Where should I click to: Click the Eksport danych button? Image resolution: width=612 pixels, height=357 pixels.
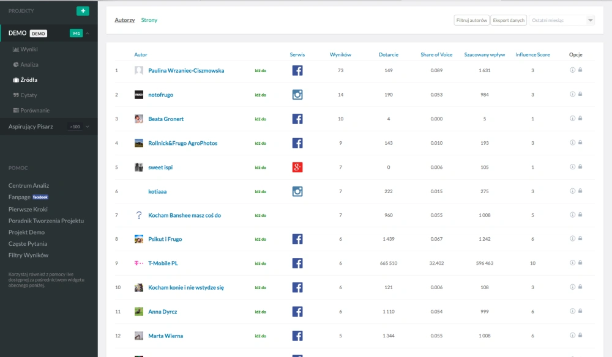tap(509, 20)
